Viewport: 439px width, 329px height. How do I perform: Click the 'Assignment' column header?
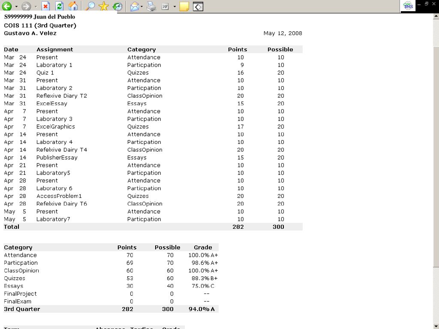[55, 50]
